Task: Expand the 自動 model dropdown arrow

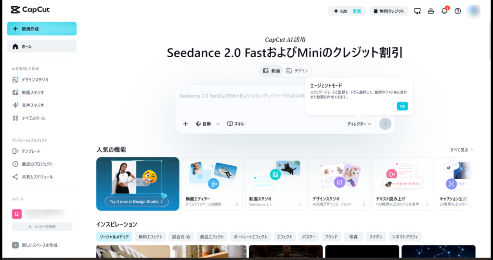Action: (x=218, y=124)
